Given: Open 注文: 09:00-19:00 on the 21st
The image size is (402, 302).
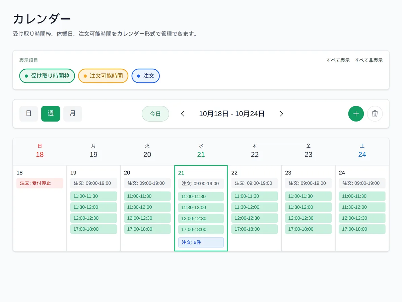Looking at the screenshot, I should coord(201,183).
